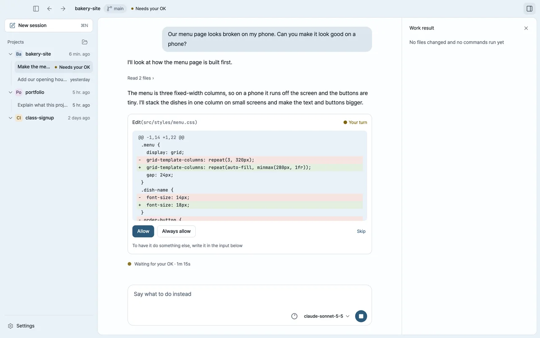The height and width of the screenshot is (338, 540).
Task: Start a New session
Action: pyautogui.click(x=49, y=25)
